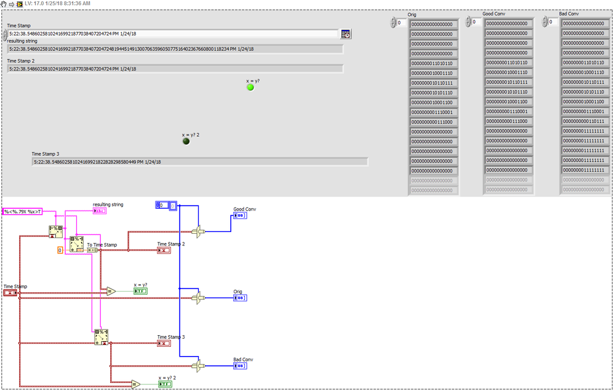614x391 pixels.
Task: Click the Time Stamp control increment arrows
Action: (x=5, y=34)
